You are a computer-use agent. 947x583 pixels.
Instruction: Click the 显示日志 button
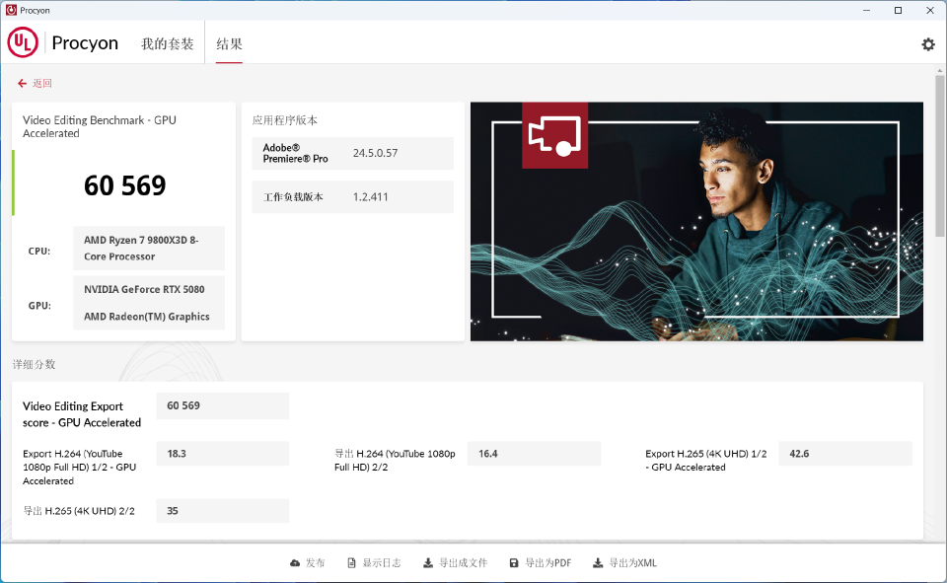point(374,563)
